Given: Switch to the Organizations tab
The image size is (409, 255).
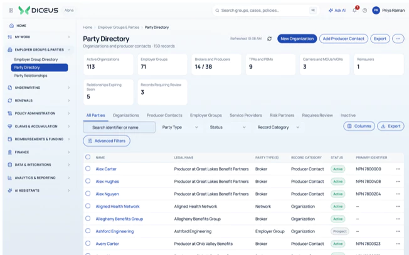Looking at the screenshot, I should 125,115.
